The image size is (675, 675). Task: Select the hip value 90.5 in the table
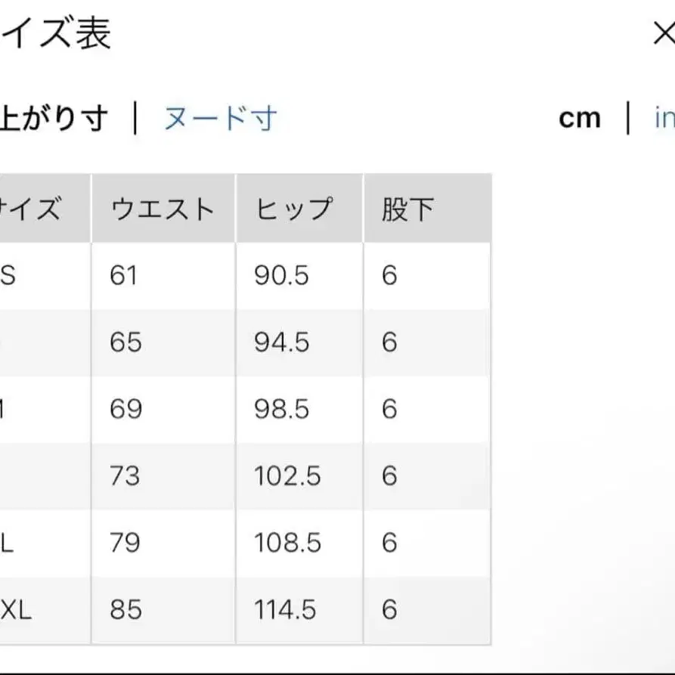281,275
